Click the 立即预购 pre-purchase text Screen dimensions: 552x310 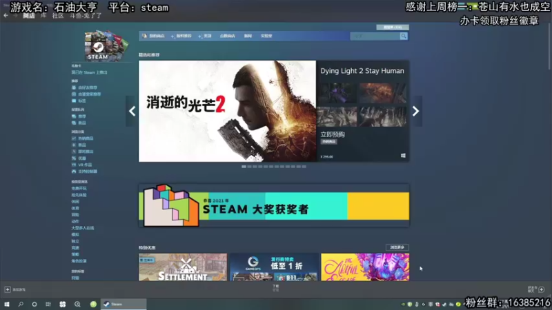click(x=333, y=134)
